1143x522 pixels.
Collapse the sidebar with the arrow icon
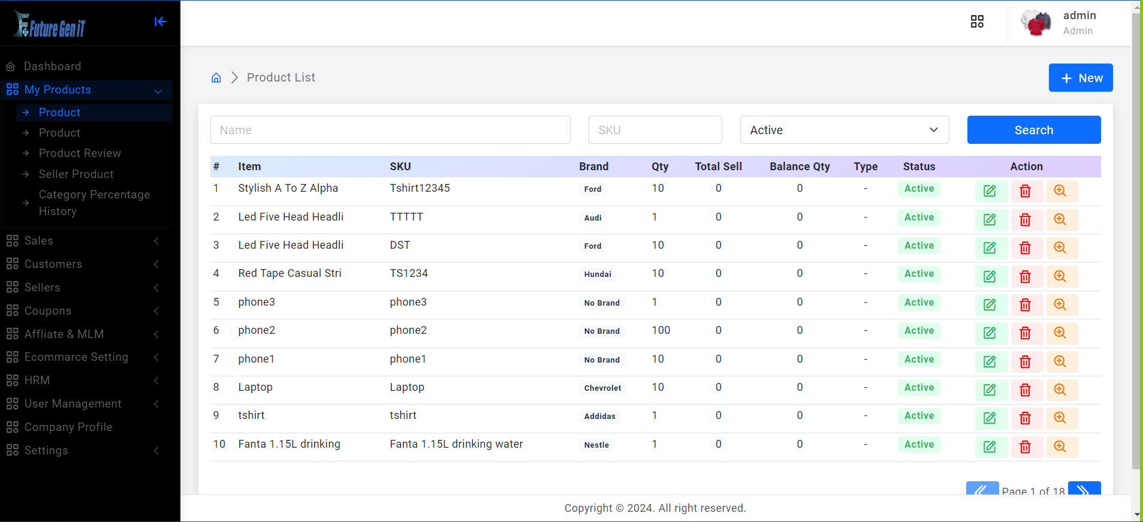click(x=159, y=22)
